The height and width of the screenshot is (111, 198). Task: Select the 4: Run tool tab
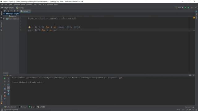[32, 107]
